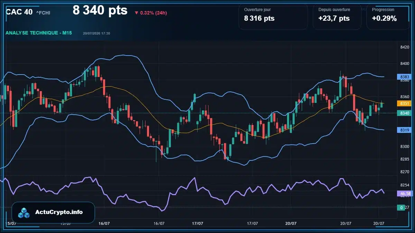Screen dimensions: 415x233
Task: Click the 8360 price axis label
Action: click(405, 97)
